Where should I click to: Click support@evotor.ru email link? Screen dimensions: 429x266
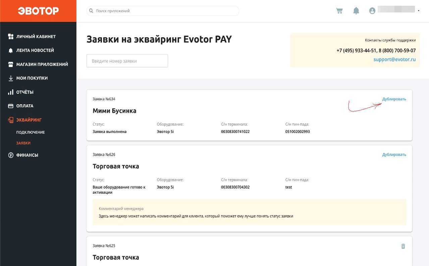(x=394, y=59)
